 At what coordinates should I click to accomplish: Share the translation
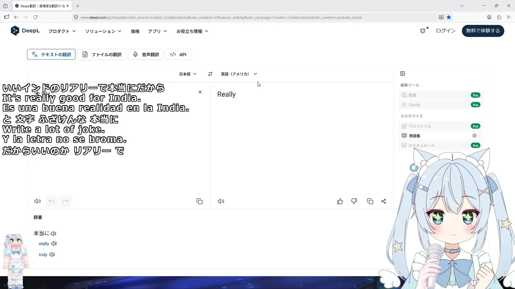click(x=383, y=201)
